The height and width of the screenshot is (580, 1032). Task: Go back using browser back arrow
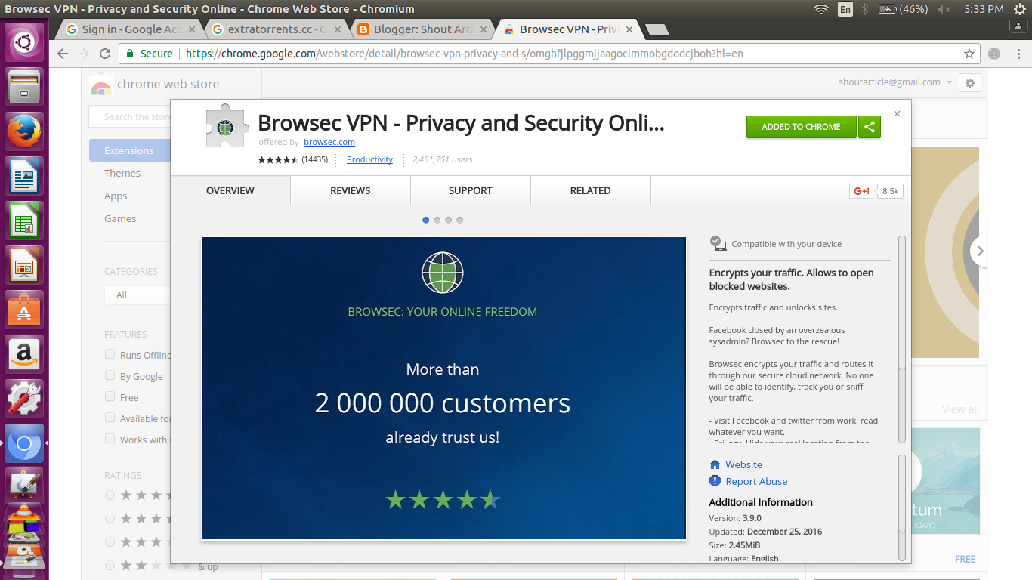63,54
